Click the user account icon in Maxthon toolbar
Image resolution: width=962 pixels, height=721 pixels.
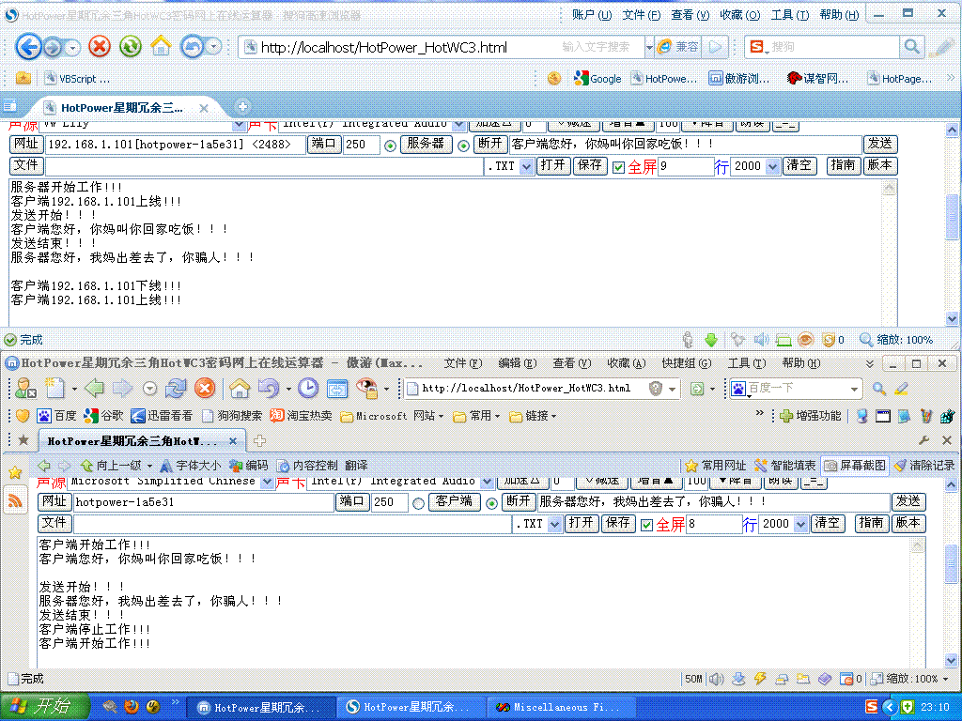tap(25, 388)
